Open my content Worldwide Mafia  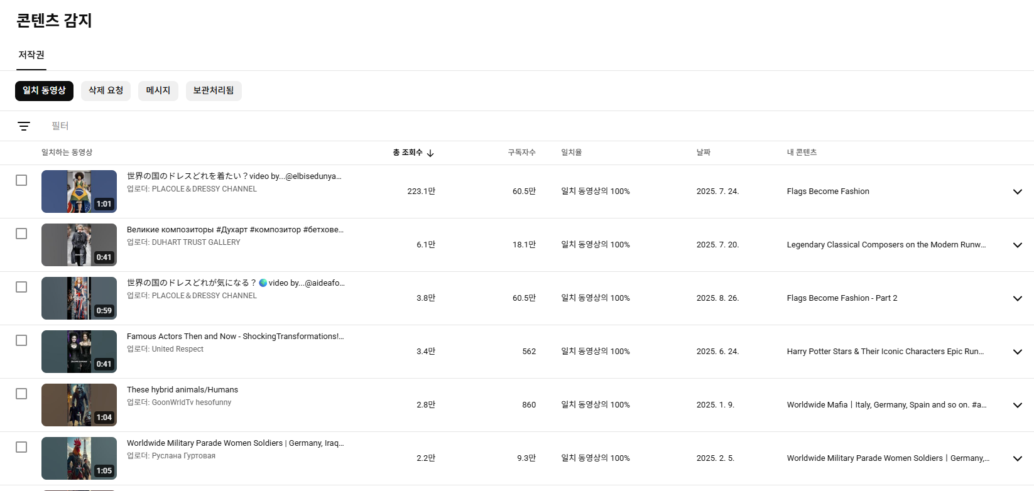tap(886, 405)
